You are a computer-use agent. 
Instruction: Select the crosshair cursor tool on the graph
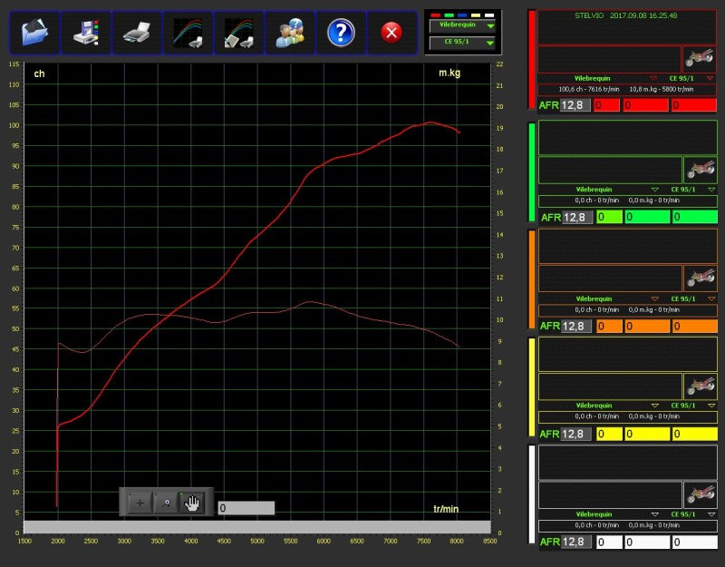pyautogui.click(x=140, y=503)
